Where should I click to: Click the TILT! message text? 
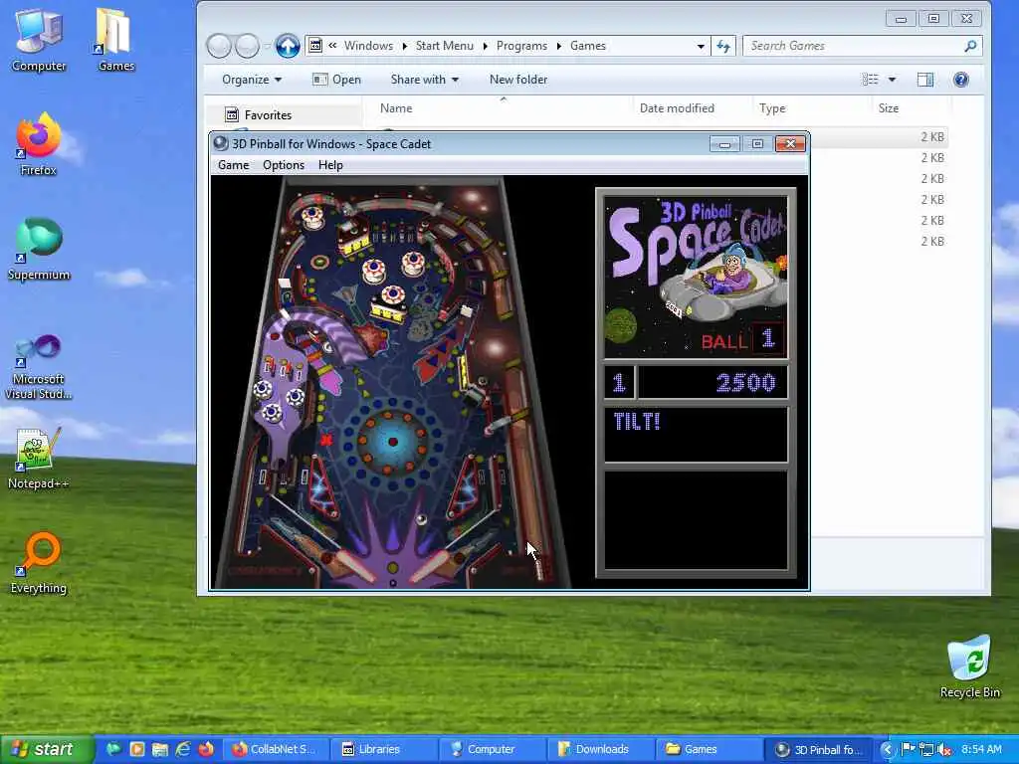pyautogui.click(x=636, y=422)
